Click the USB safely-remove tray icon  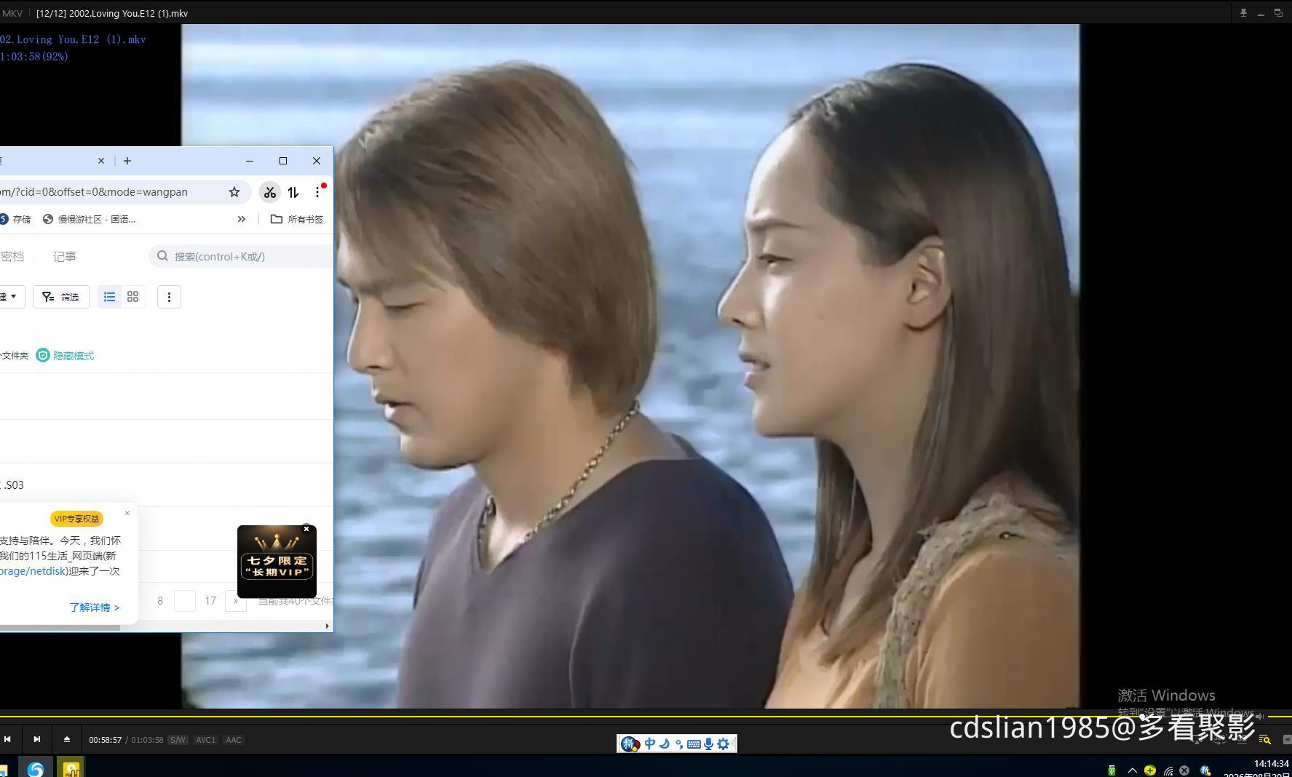(1111, 771)
